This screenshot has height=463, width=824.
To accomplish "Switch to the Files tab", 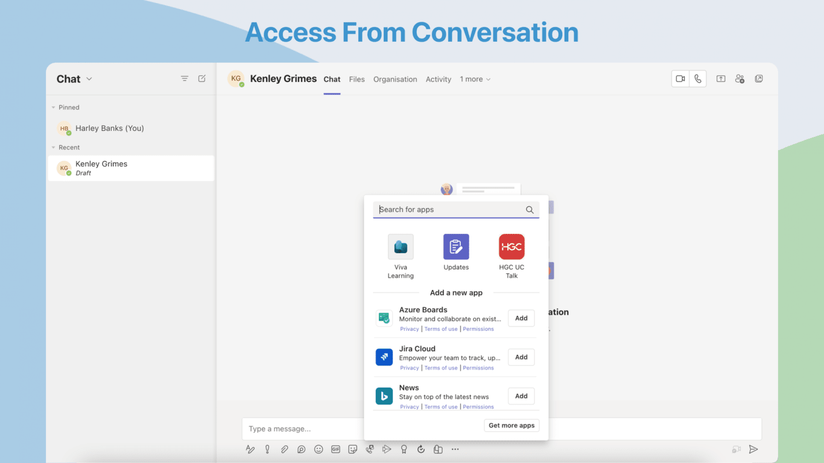I will pos(357,79).
